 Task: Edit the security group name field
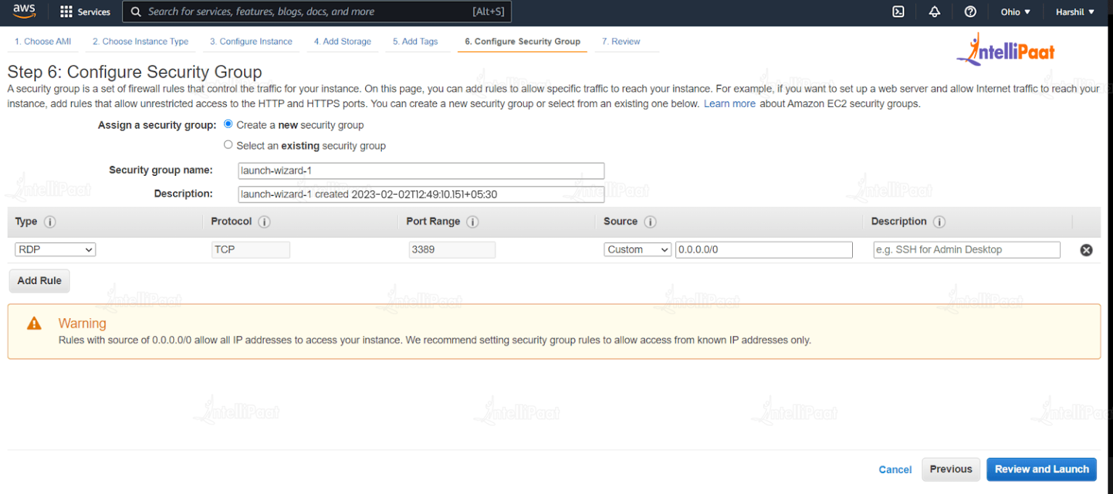[421, 171]
